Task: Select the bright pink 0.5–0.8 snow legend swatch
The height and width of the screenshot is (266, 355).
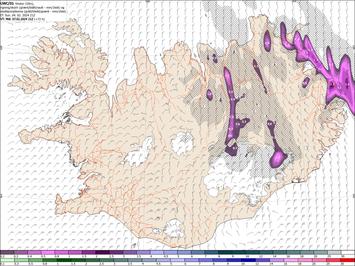Action: [48, 252]
